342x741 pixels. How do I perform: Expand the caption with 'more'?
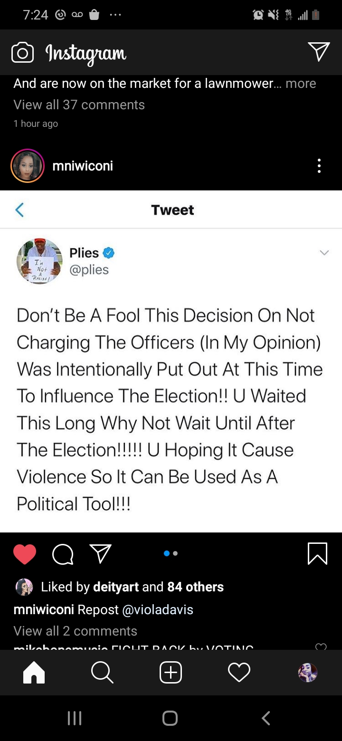tap(301, 84)
